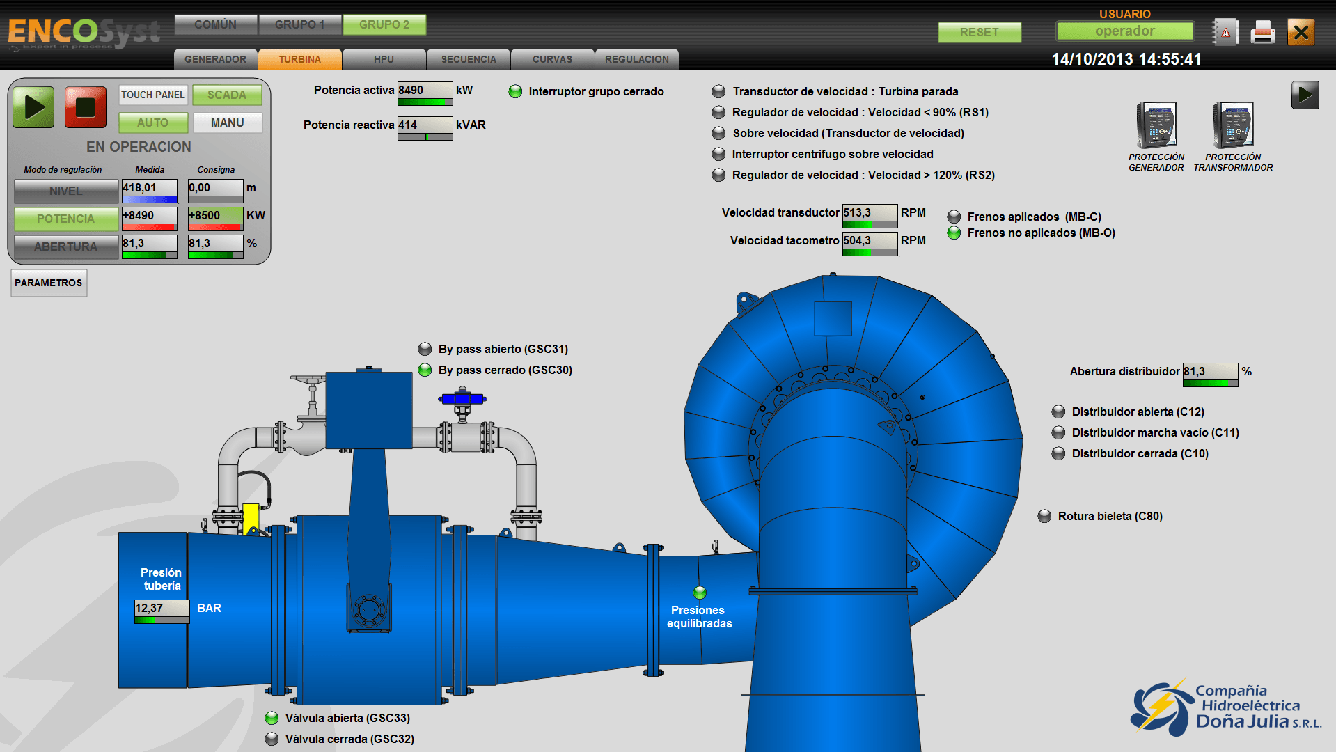Click the printer icon
The image size is (1336, 752).
(1262, 31)
